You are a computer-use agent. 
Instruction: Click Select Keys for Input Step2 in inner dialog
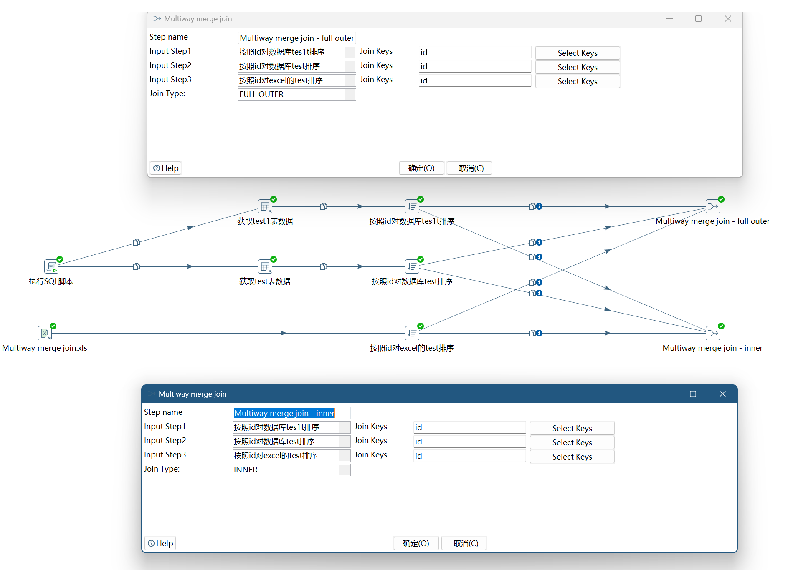pyautogui.click(x=572, y=442)
